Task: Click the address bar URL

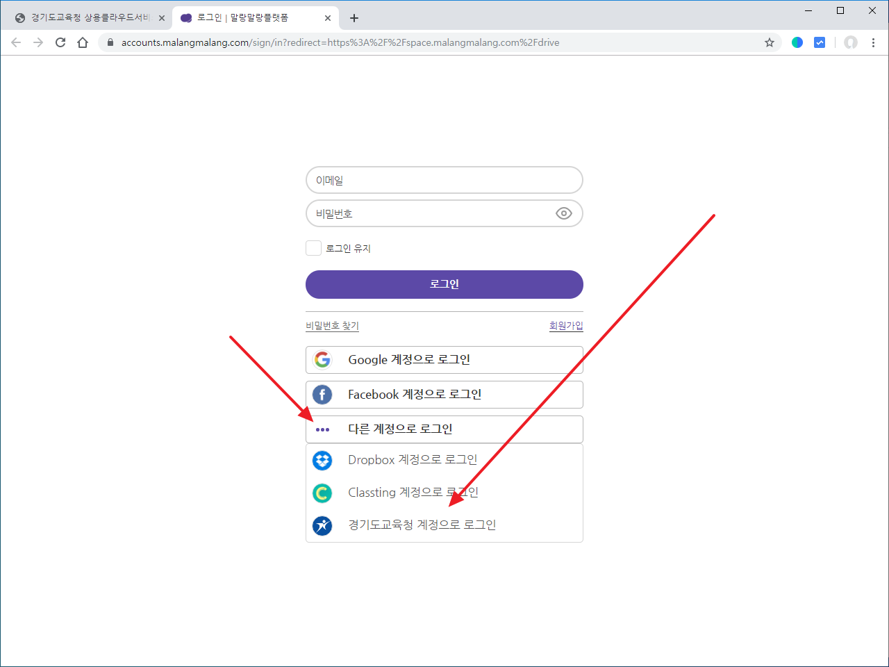Action: click(x=340, y=42)
